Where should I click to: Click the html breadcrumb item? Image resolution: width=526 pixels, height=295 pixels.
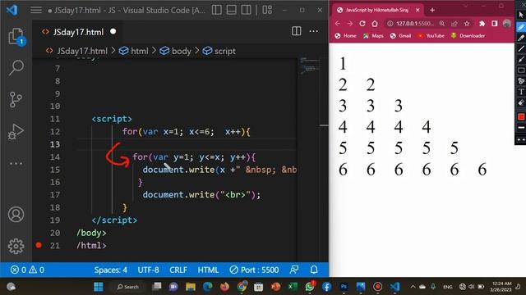pos(134,51)
